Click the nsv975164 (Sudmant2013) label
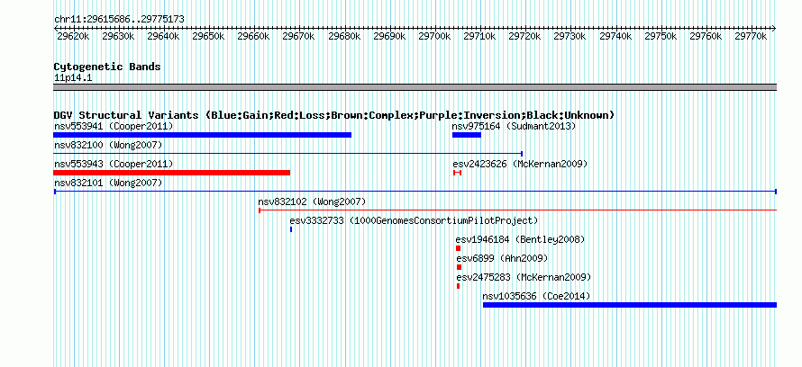This screenshot has height=367, width=802. pyautogui.click(x=514, y=126)
